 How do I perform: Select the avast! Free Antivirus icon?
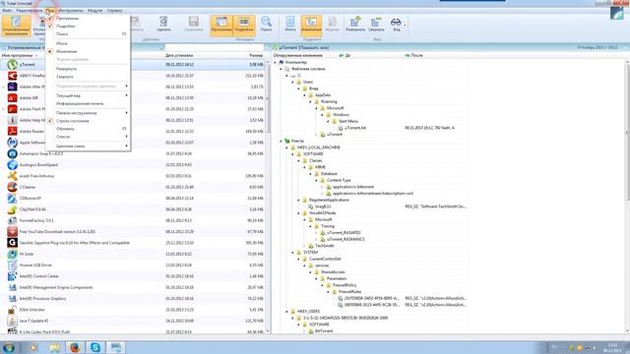[13, 176]
